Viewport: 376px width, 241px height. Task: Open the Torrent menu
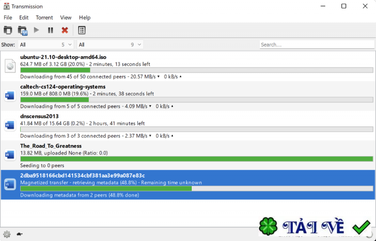44,17
